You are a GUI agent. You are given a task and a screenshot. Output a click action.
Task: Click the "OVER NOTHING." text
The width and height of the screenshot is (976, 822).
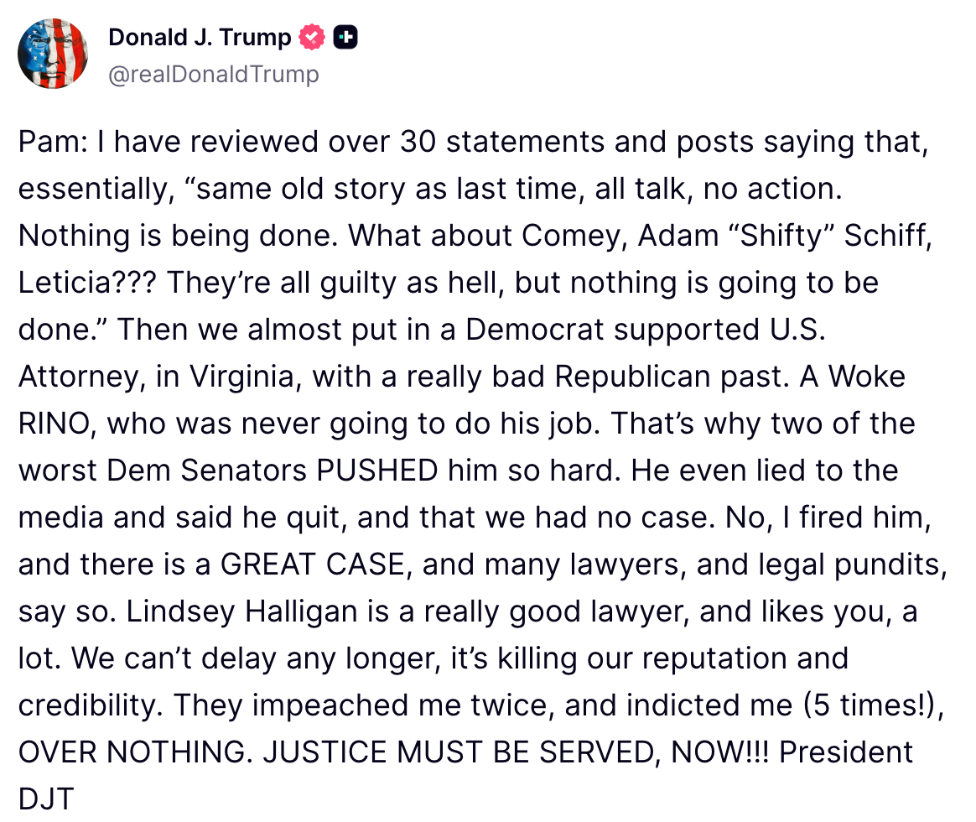point(134,752)
